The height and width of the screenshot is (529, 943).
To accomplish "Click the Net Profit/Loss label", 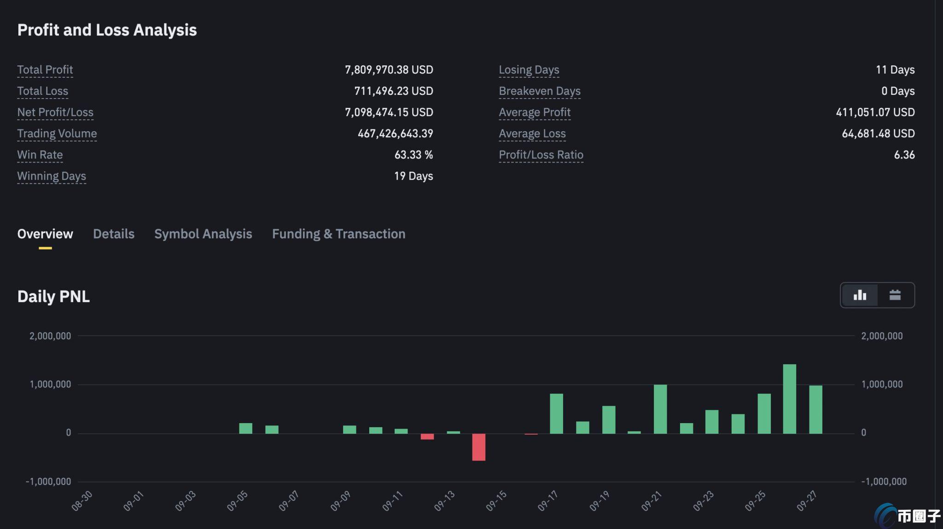I will click(55, 112).
